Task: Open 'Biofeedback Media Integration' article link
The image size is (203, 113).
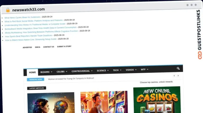Action: tap(40, 28)
